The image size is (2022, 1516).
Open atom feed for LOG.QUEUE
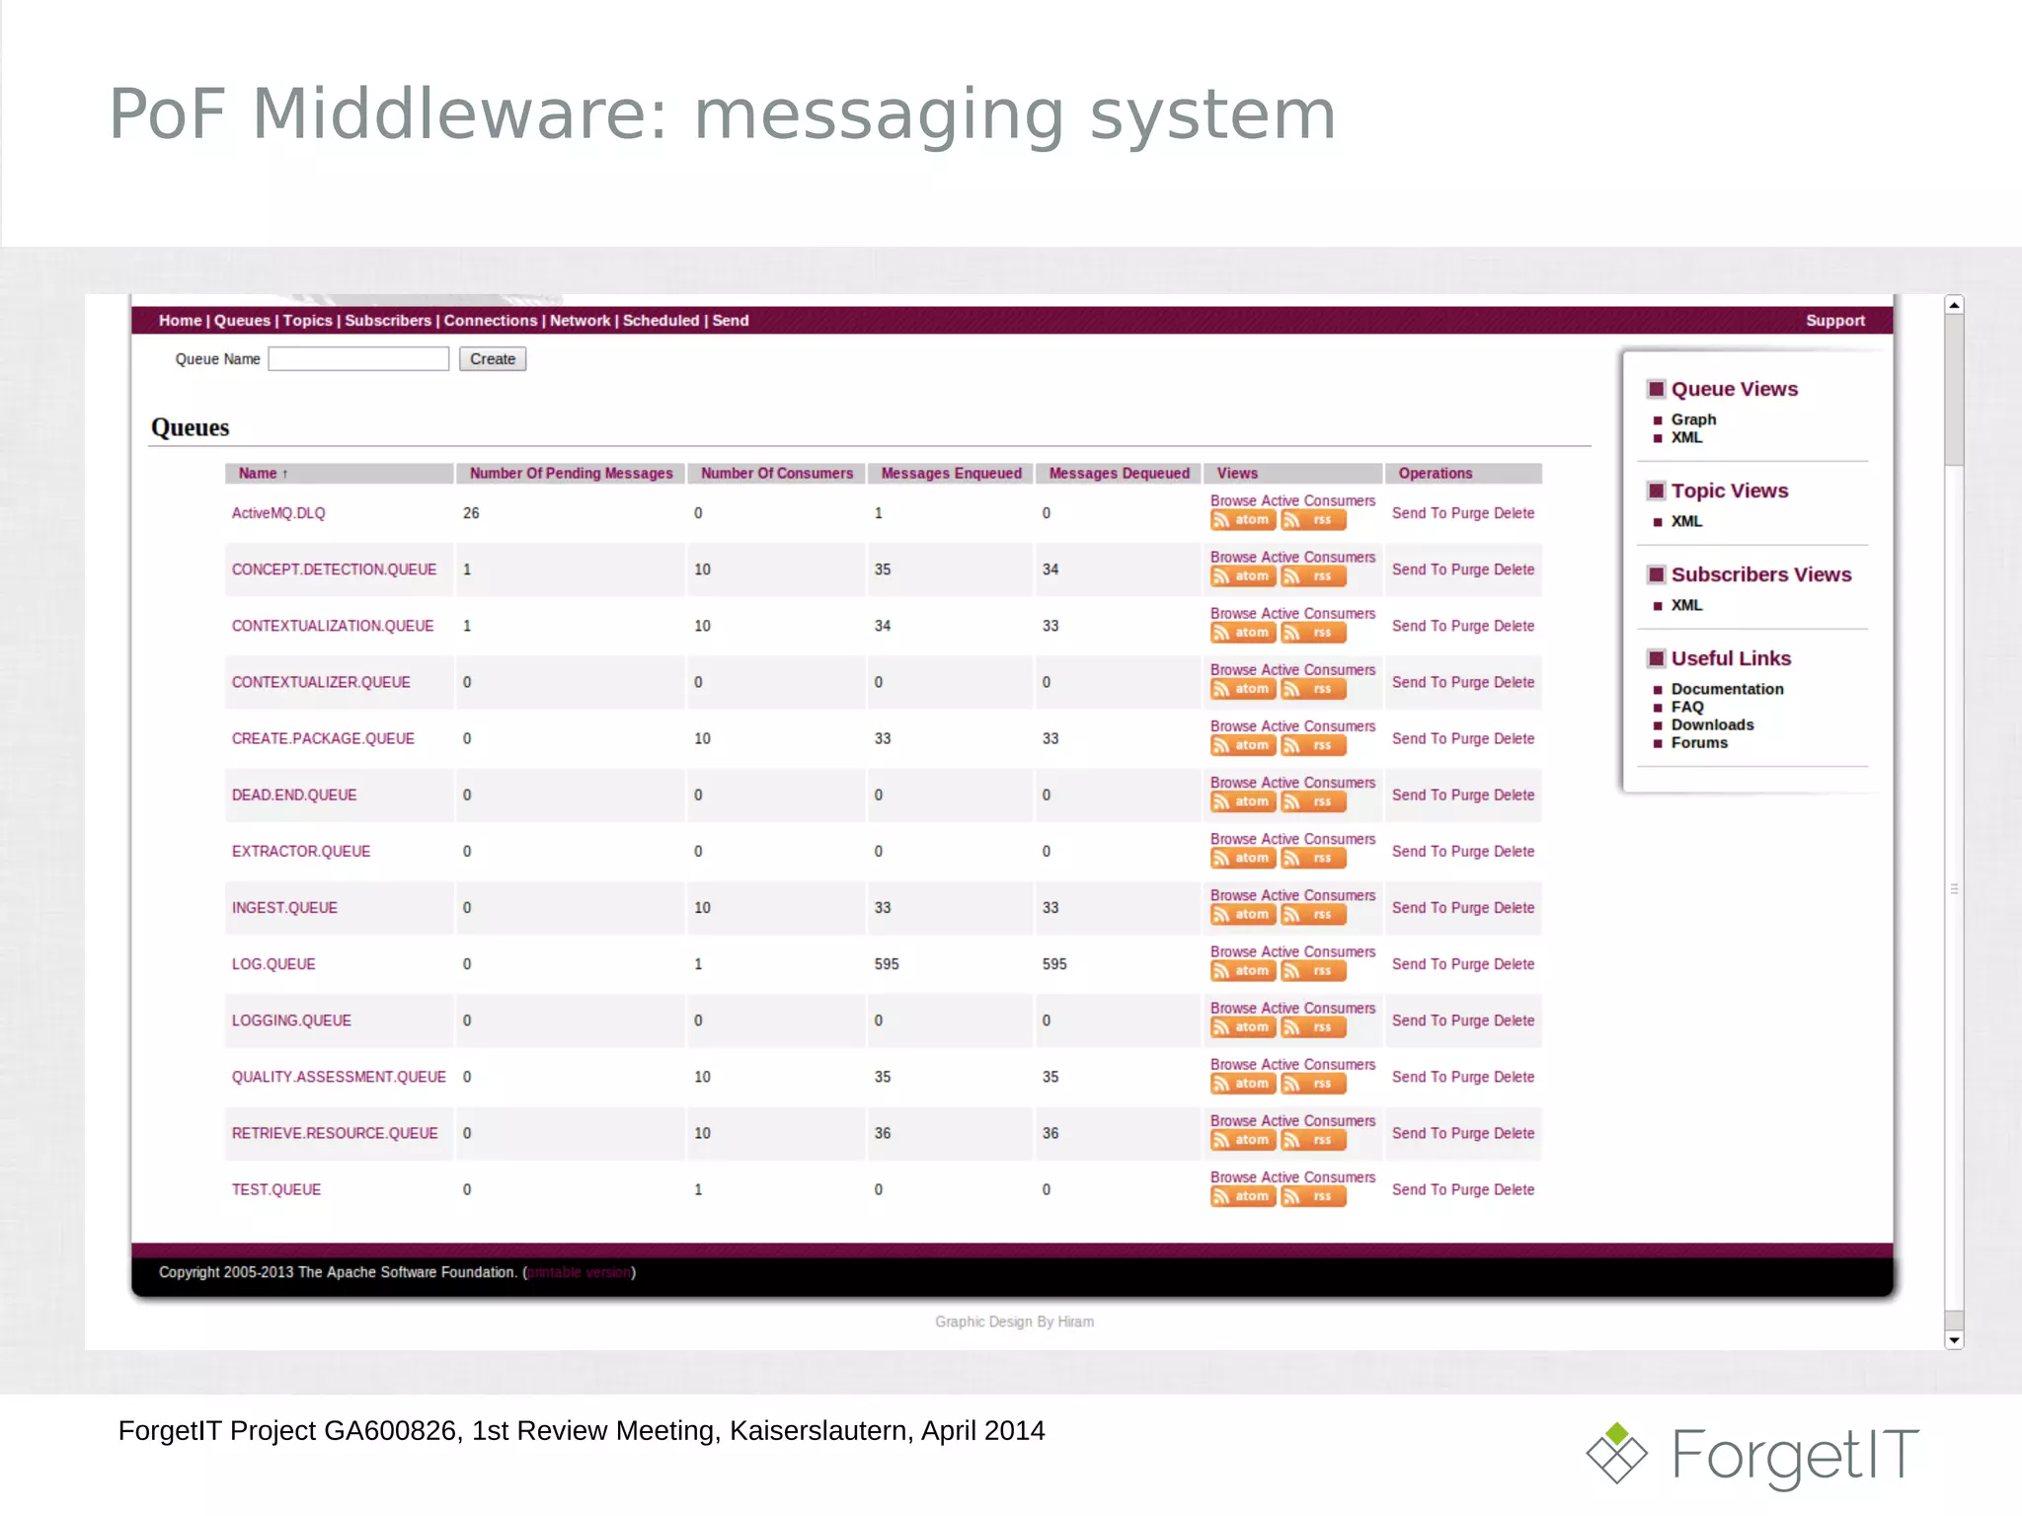[1243, 970]
